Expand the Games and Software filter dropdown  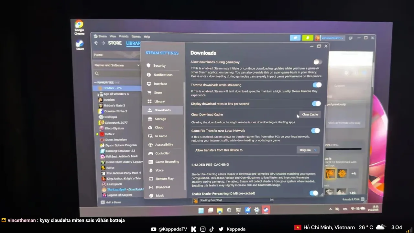pos(117,65)
